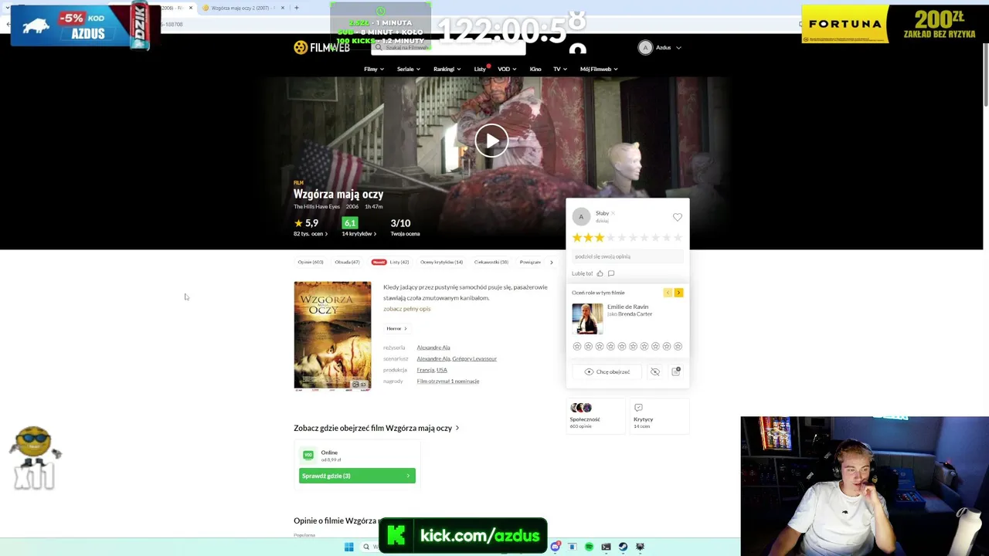
Task: Rate the film five stars
Action: point(622,238)
